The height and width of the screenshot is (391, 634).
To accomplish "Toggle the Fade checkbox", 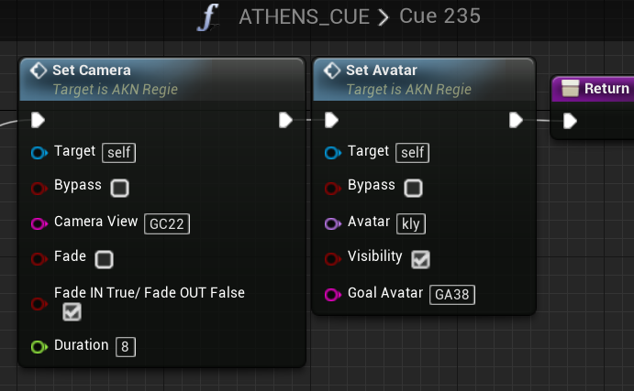I will point(104,259).
